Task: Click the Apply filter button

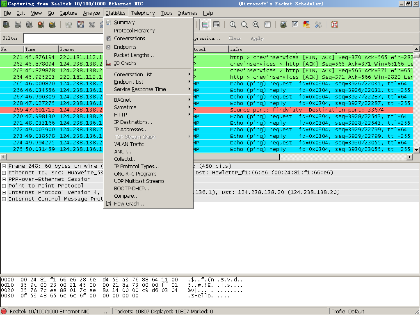Action: coord(257,39)
